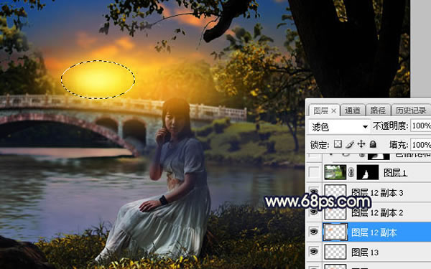Viewport: 431px width, 269px height.
Task: Hide the 图层 13 layer
Action: pos(314,252)
